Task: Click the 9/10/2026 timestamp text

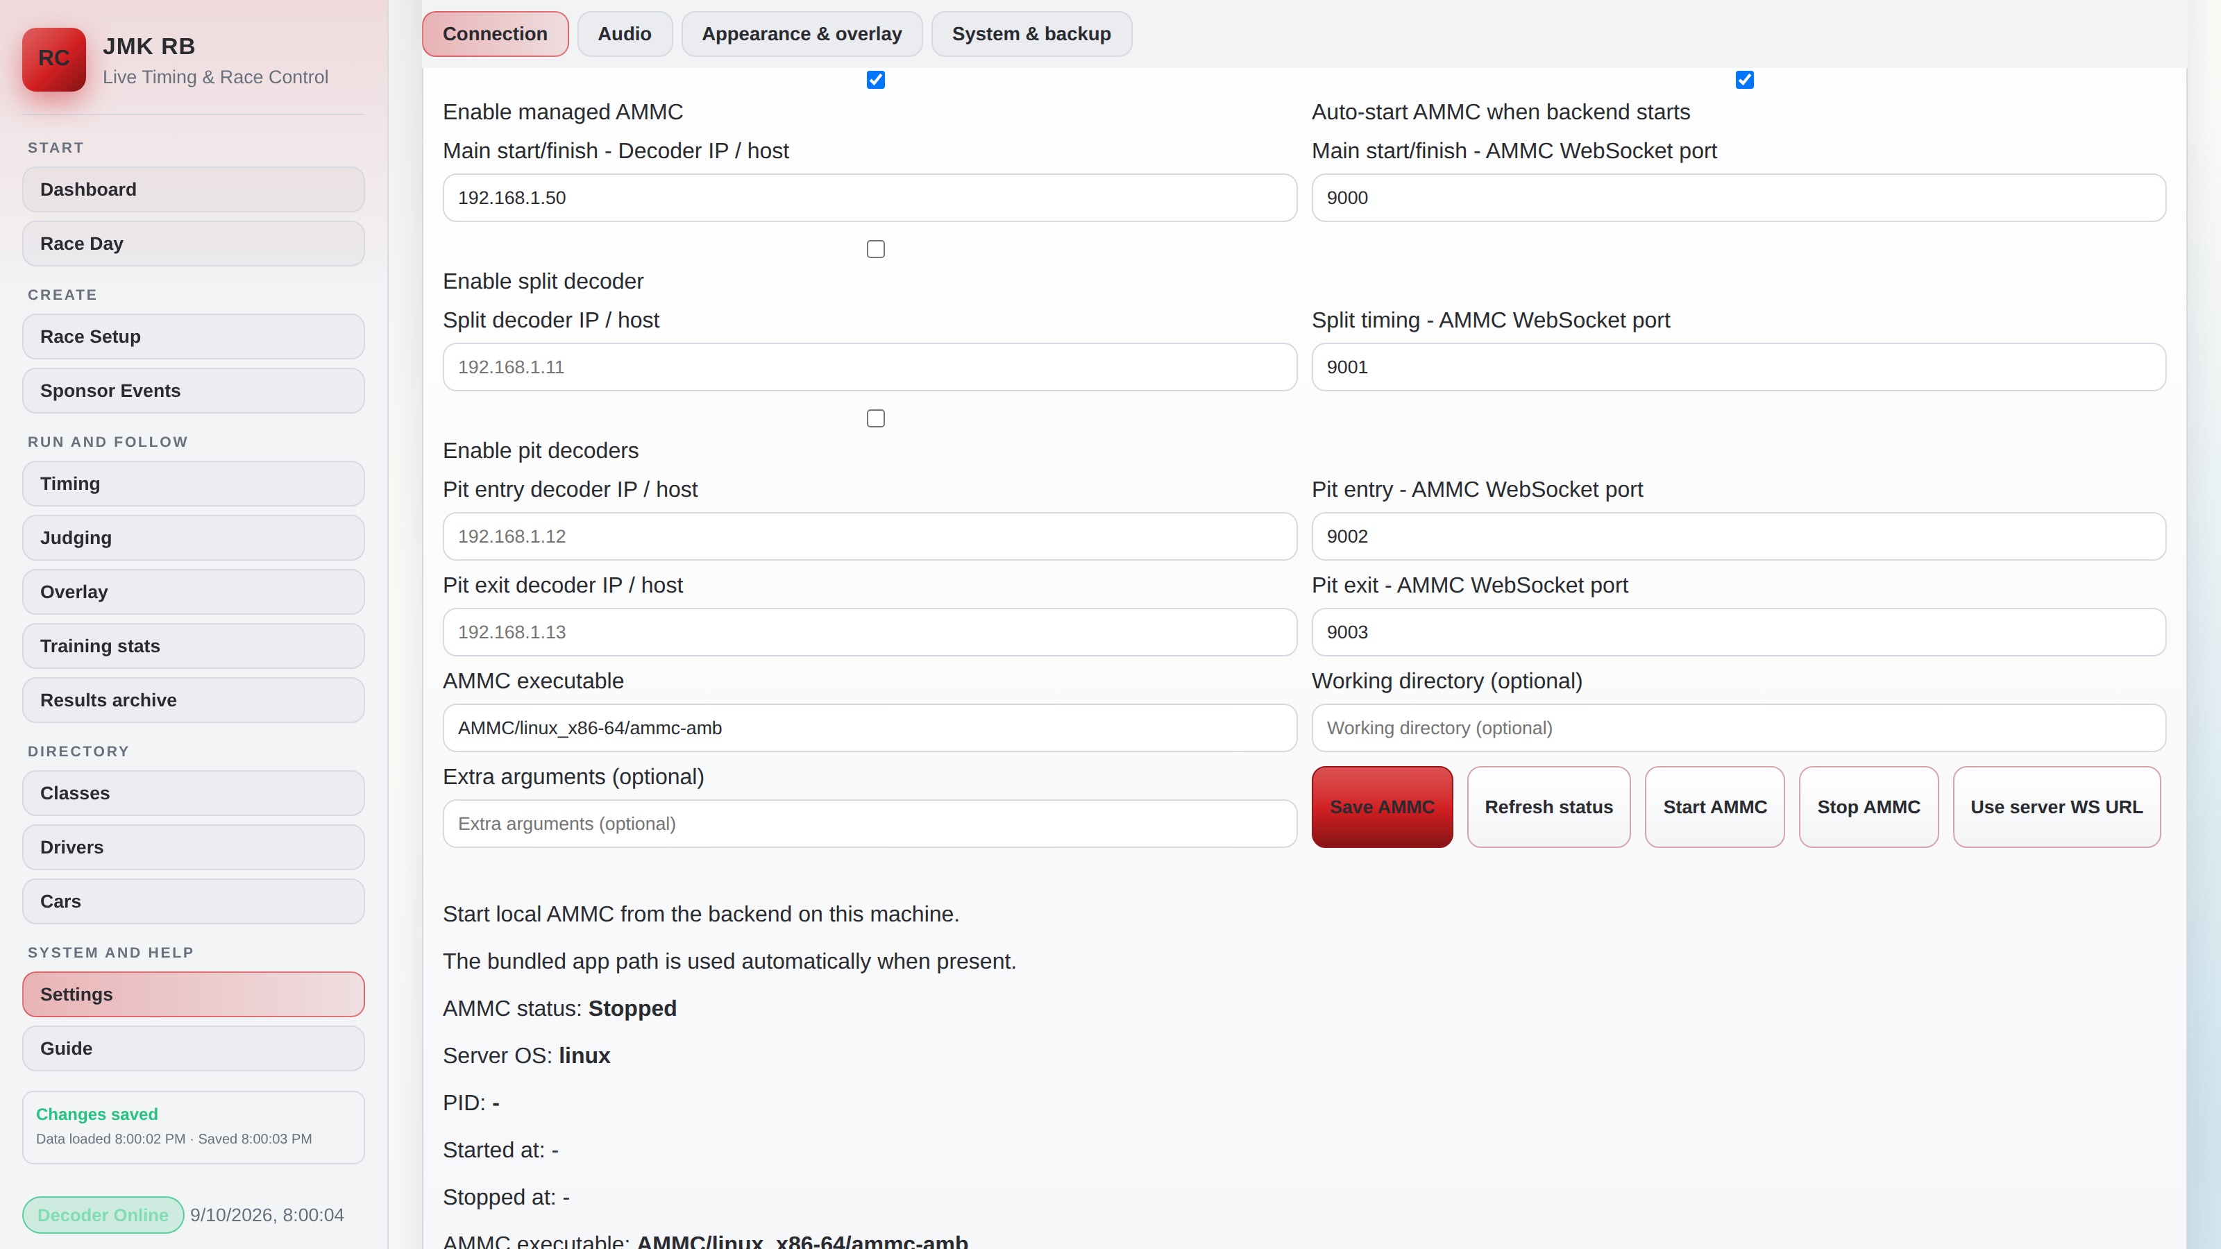Action: [x=267, y=1216]
